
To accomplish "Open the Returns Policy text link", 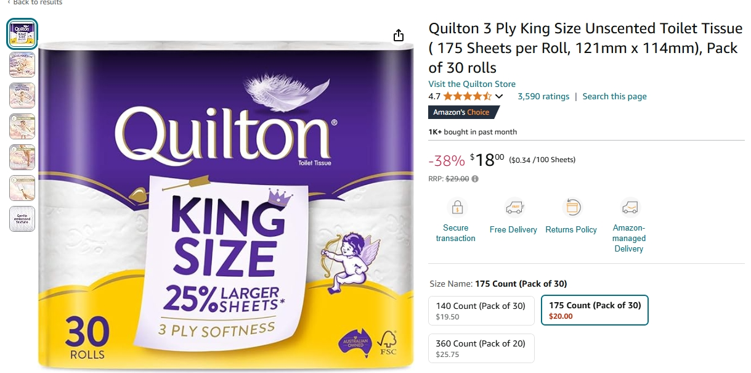I will pyautogui.click(x=571, y=229).
